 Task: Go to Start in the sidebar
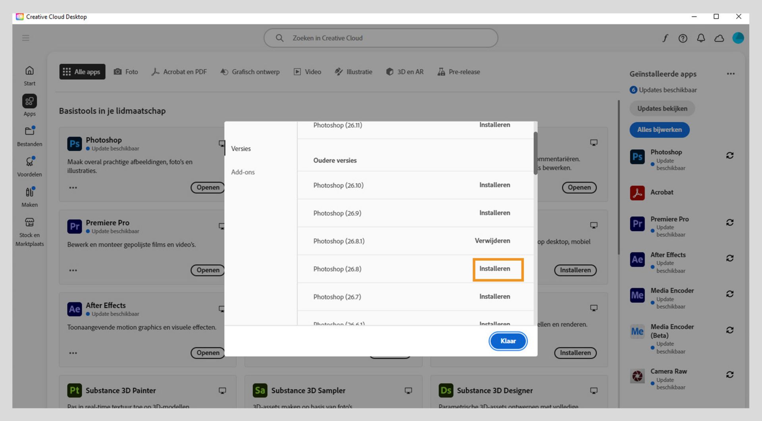tap(29, 76)
